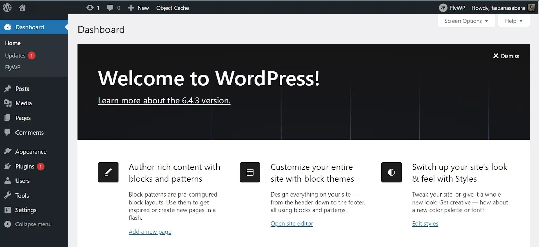The width and height of the screenshot is (539, 247).
Task: Dismiss the Welcome panel
Action: [x=506, y=56]
